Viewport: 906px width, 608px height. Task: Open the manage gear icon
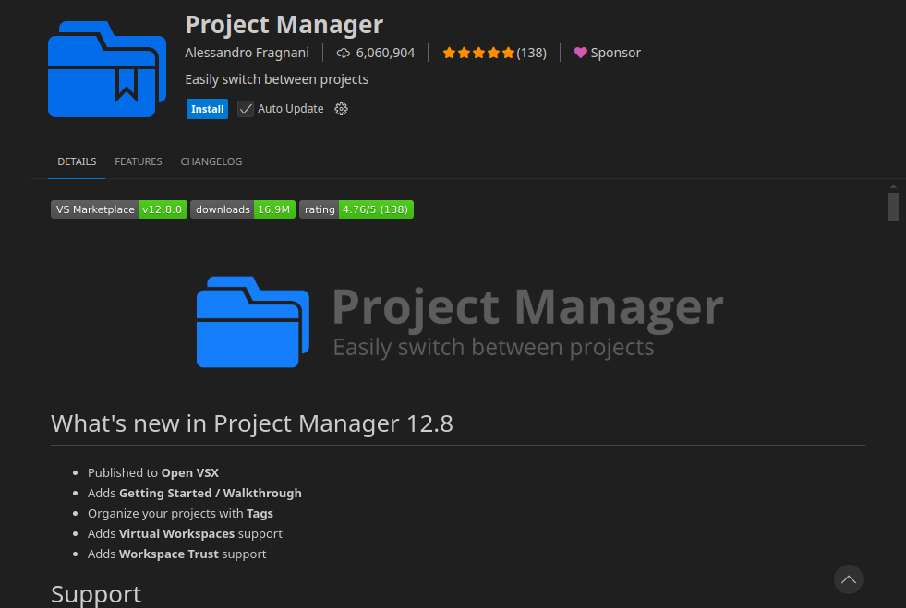coord(341,109)
